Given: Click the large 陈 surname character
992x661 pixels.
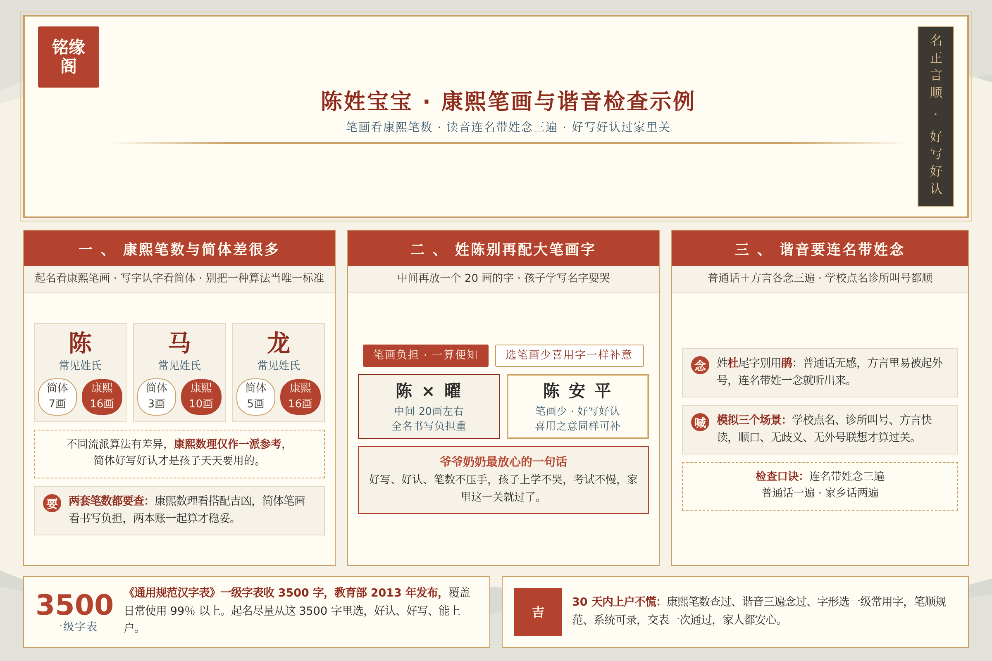Looking at the screenshot, I should (x=80, y=342).
